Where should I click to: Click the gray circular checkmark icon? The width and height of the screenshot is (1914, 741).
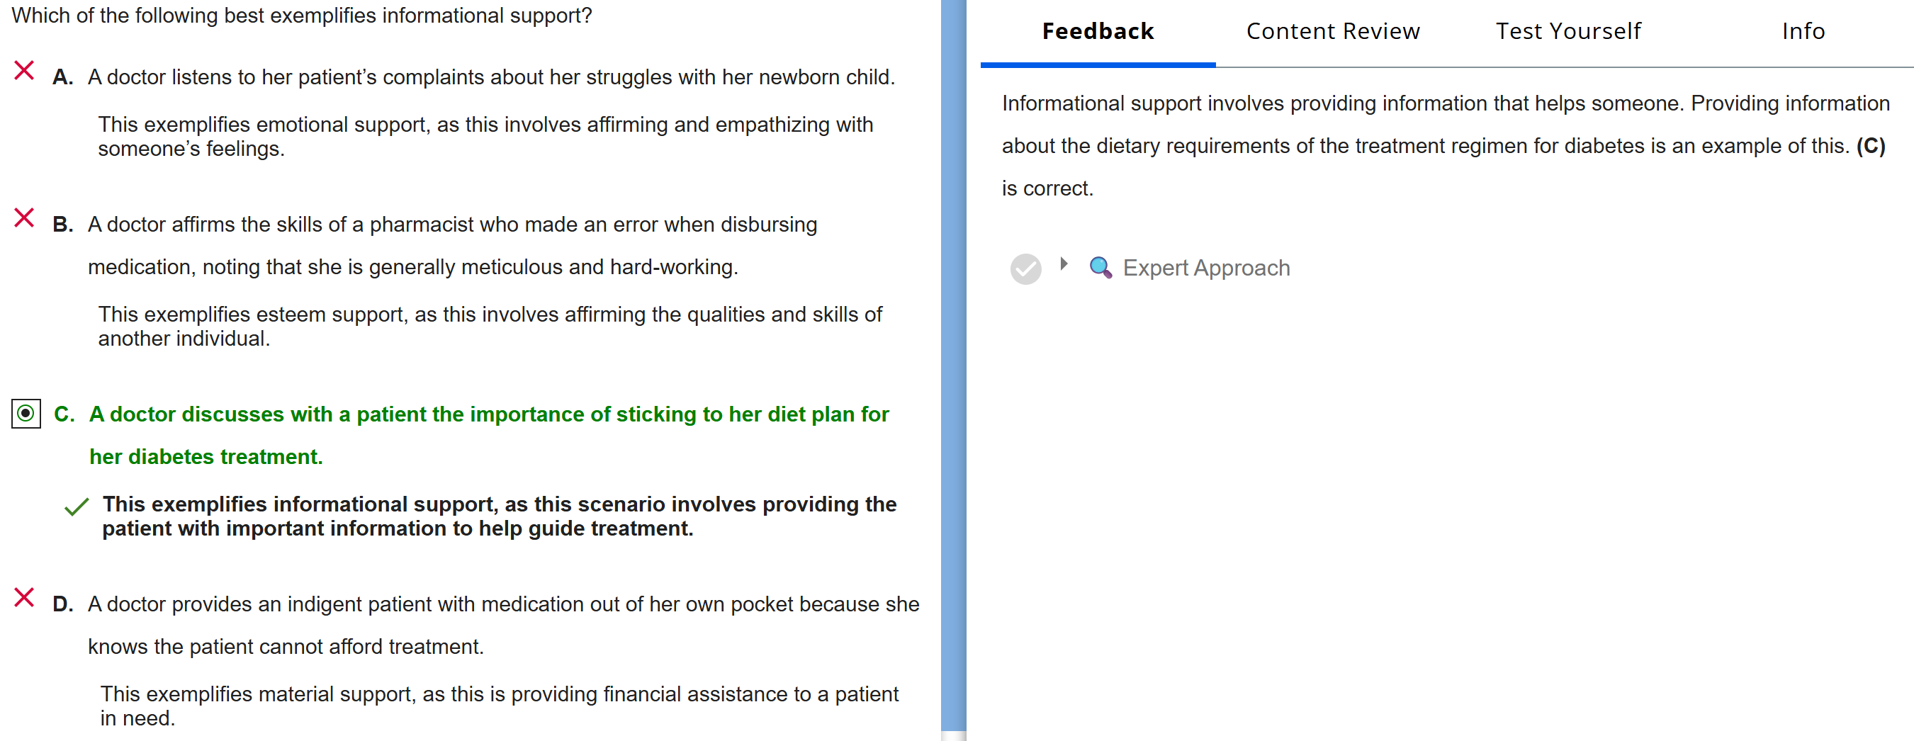pos(1025,268)
